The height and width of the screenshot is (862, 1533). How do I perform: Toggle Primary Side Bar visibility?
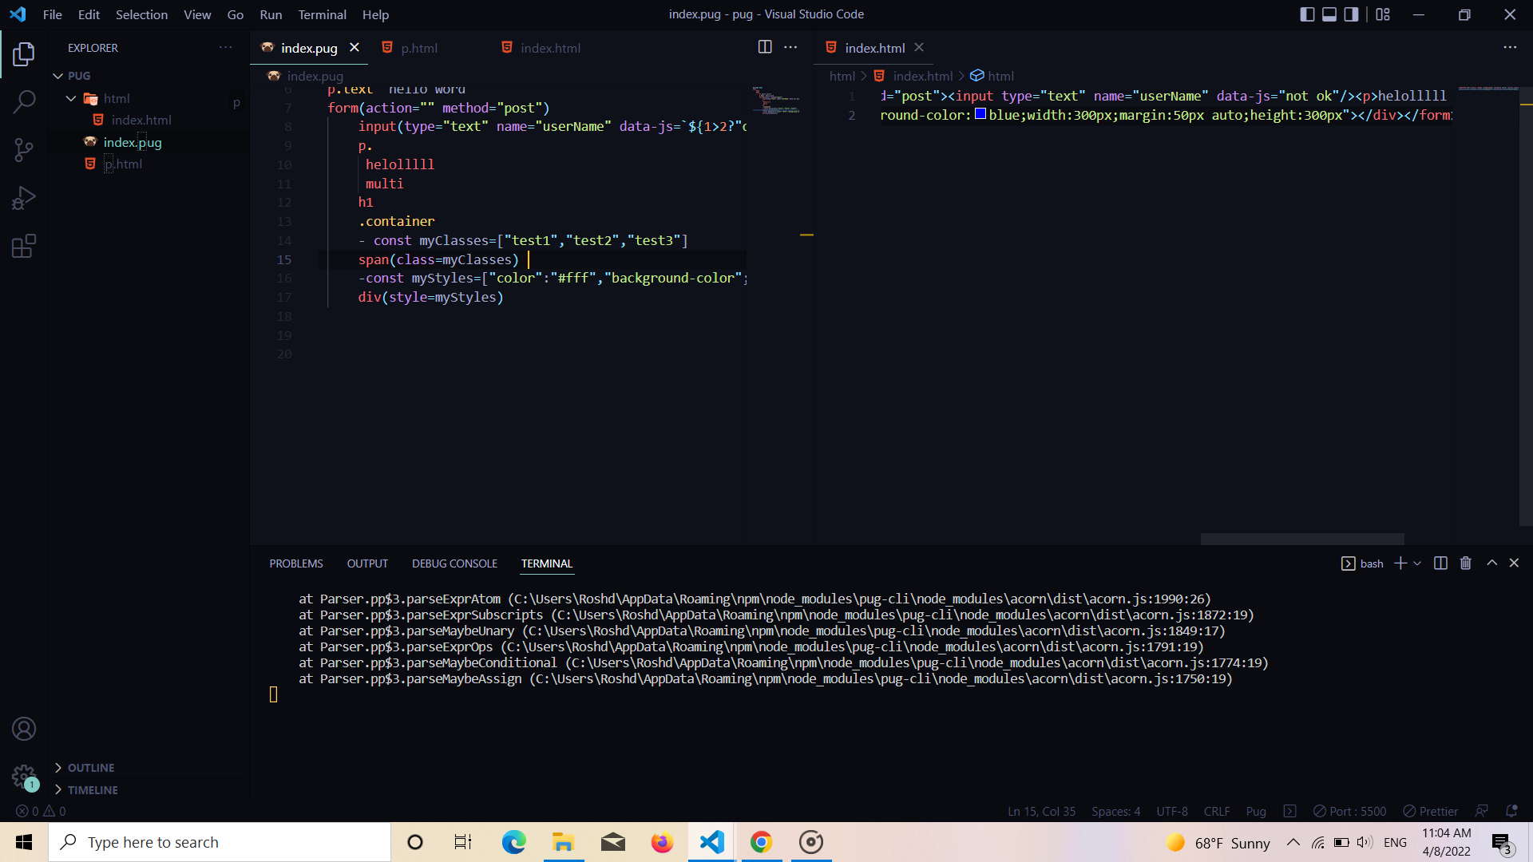coord(1307,14)
